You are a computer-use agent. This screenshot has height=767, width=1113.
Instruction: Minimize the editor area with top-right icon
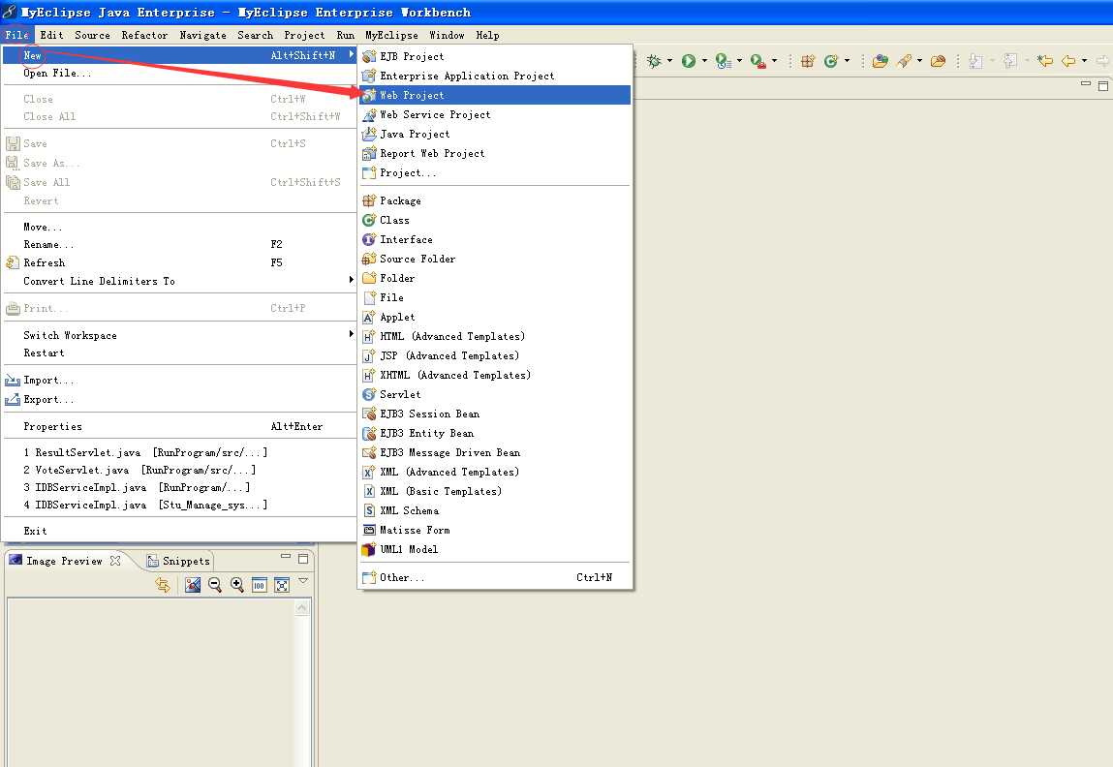[x=1085, y=84]
